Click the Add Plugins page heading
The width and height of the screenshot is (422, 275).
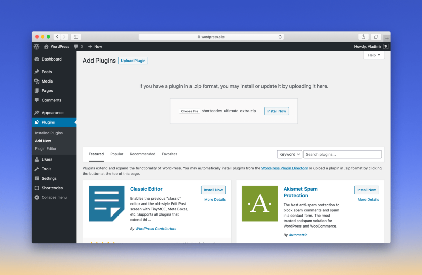(x=99, y=60)
